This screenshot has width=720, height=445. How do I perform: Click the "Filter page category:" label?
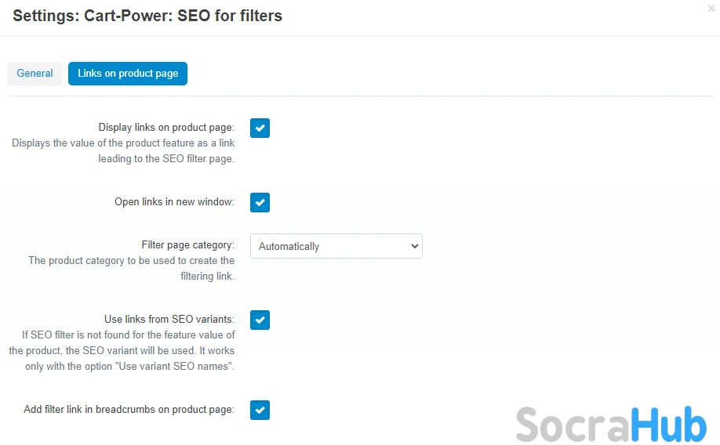click(187, 245)
